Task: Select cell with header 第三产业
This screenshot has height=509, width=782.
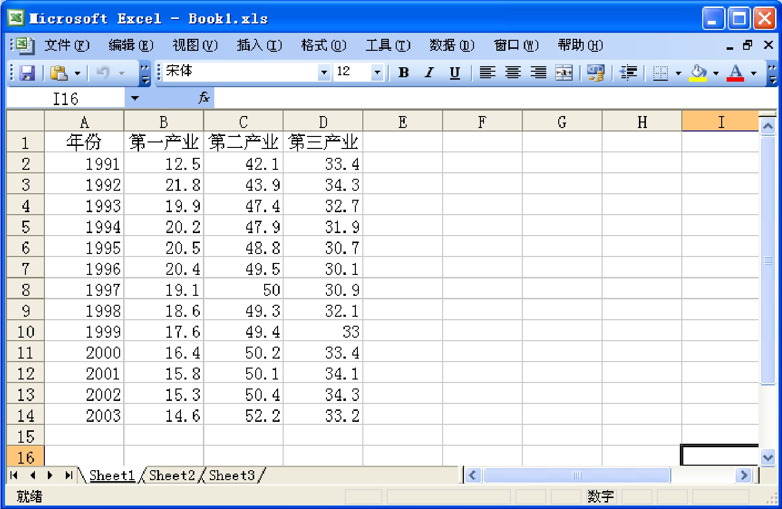Action: pyautogui.click(x=323, y=142)
